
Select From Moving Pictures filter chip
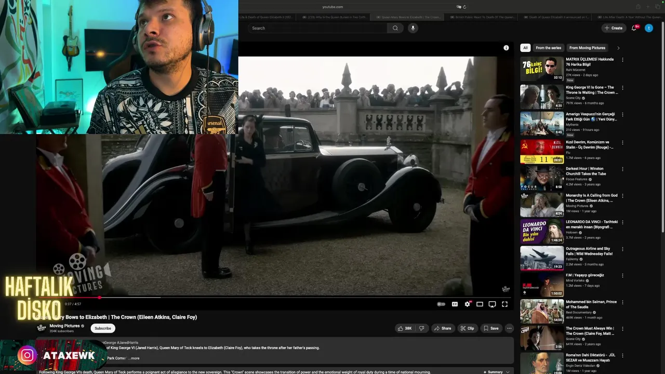(587, 48)
